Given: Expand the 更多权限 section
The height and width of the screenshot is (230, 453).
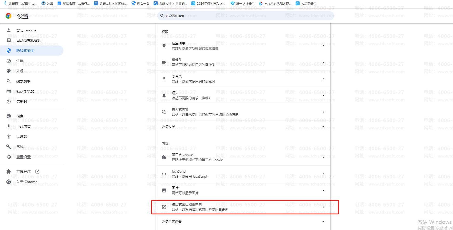Looking at the screenshot, I should [322, 127].
